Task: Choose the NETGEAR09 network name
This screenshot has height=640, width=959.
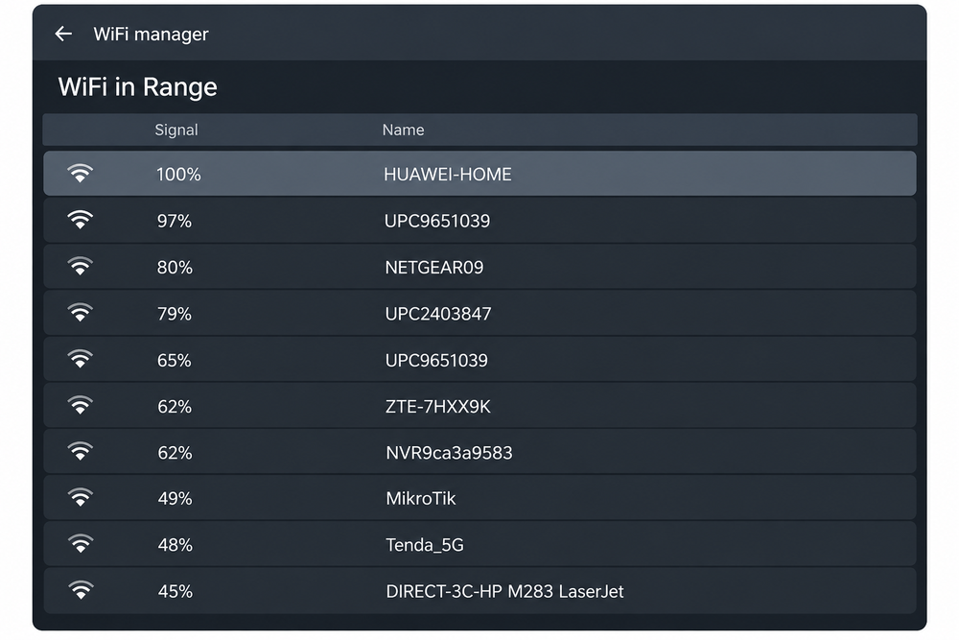Action: 433,268
